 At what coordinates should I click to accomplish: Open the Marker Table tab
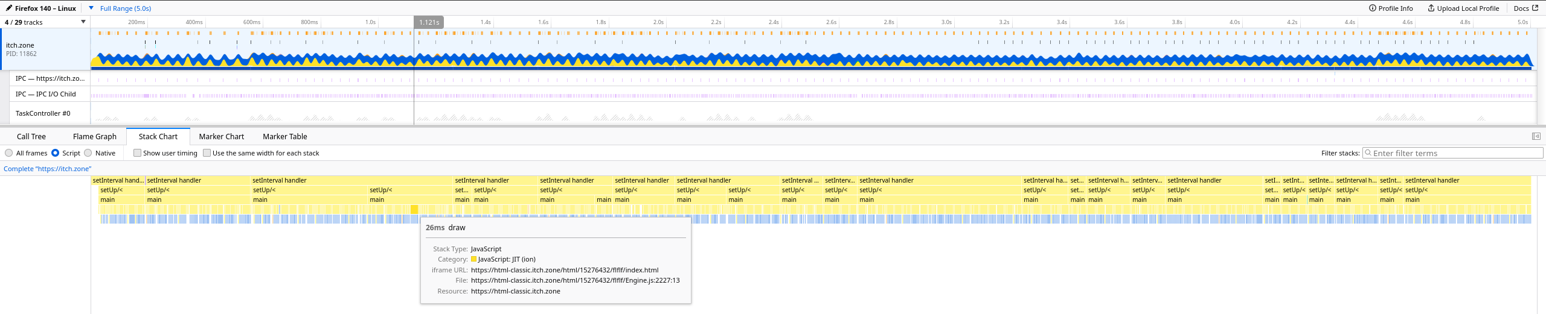click(x=285, y=137)
